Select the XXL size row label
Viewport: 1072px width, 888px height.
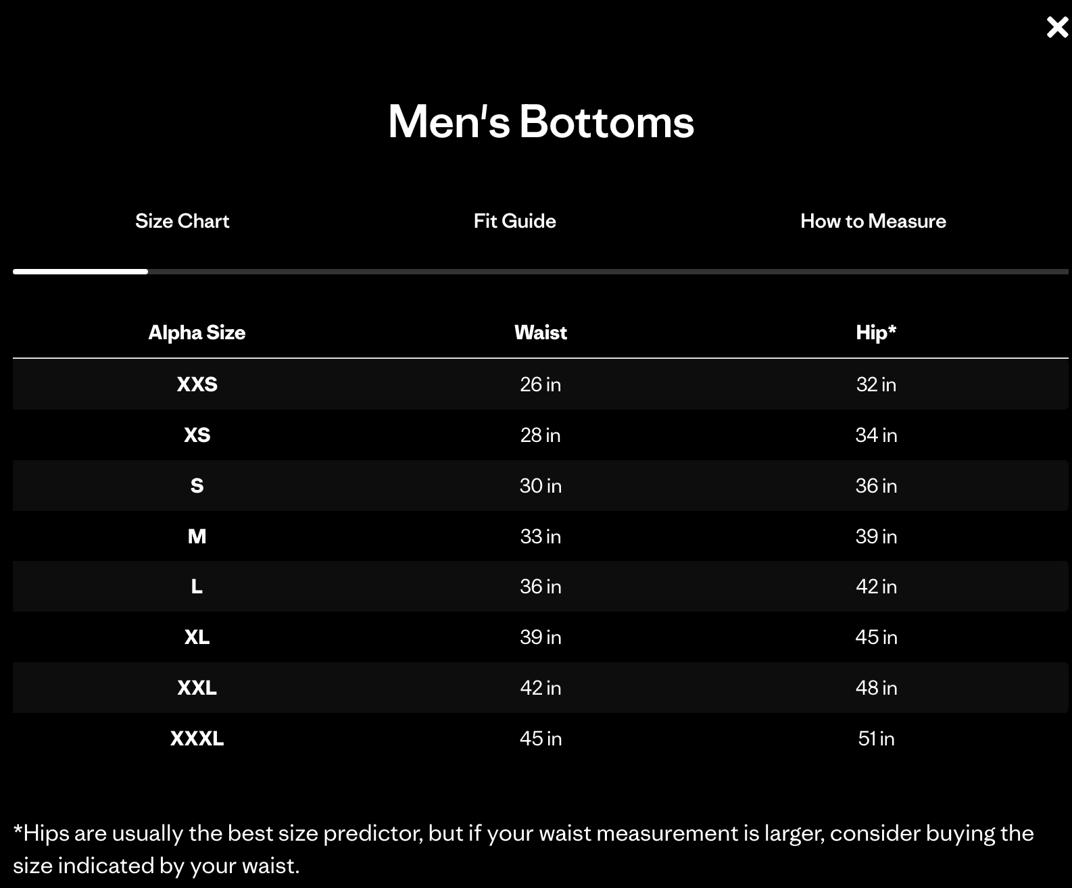(197, 688)
